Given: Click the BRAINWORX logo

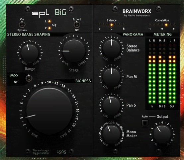Looking at the screenshot, I should 137,11.
